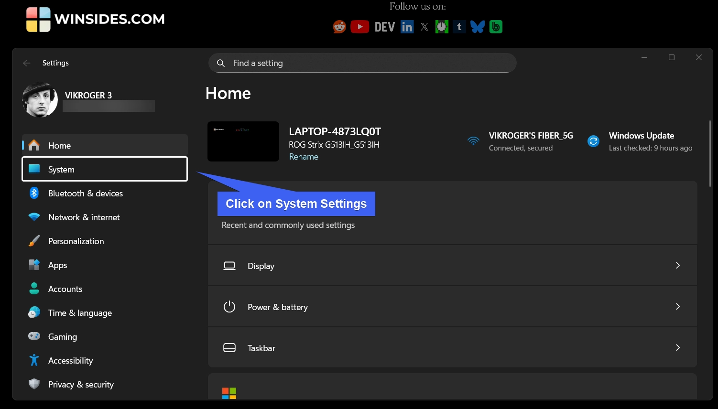The image size is (718, 409).
Task: Open Privacy & security settings
Action: [x=105, y=385]
